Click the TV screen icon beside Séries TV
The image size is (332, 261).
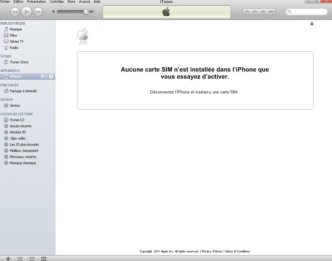[6, 41]
